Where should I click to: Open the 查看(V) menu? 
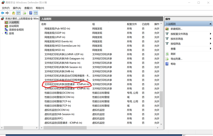28,8
